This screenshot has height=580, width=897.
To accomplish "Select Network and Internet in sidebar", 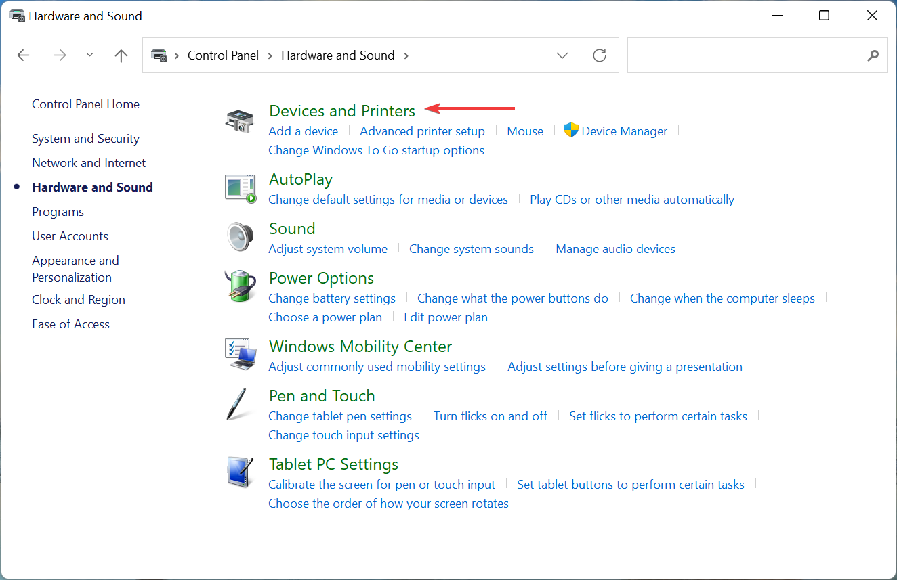I will (89, 163).
